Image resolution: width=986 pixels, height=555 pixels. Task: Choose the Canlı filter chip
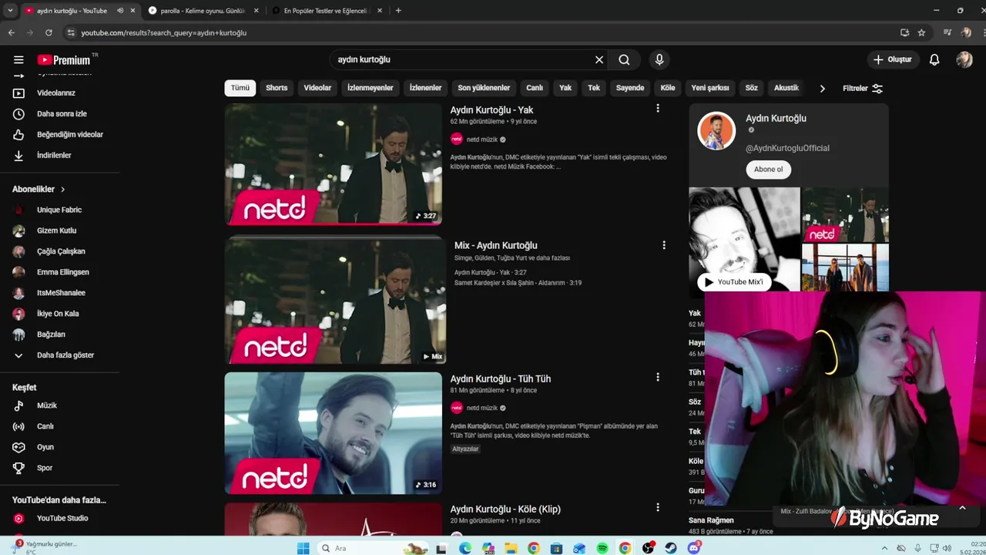click(x=535, y=88)
